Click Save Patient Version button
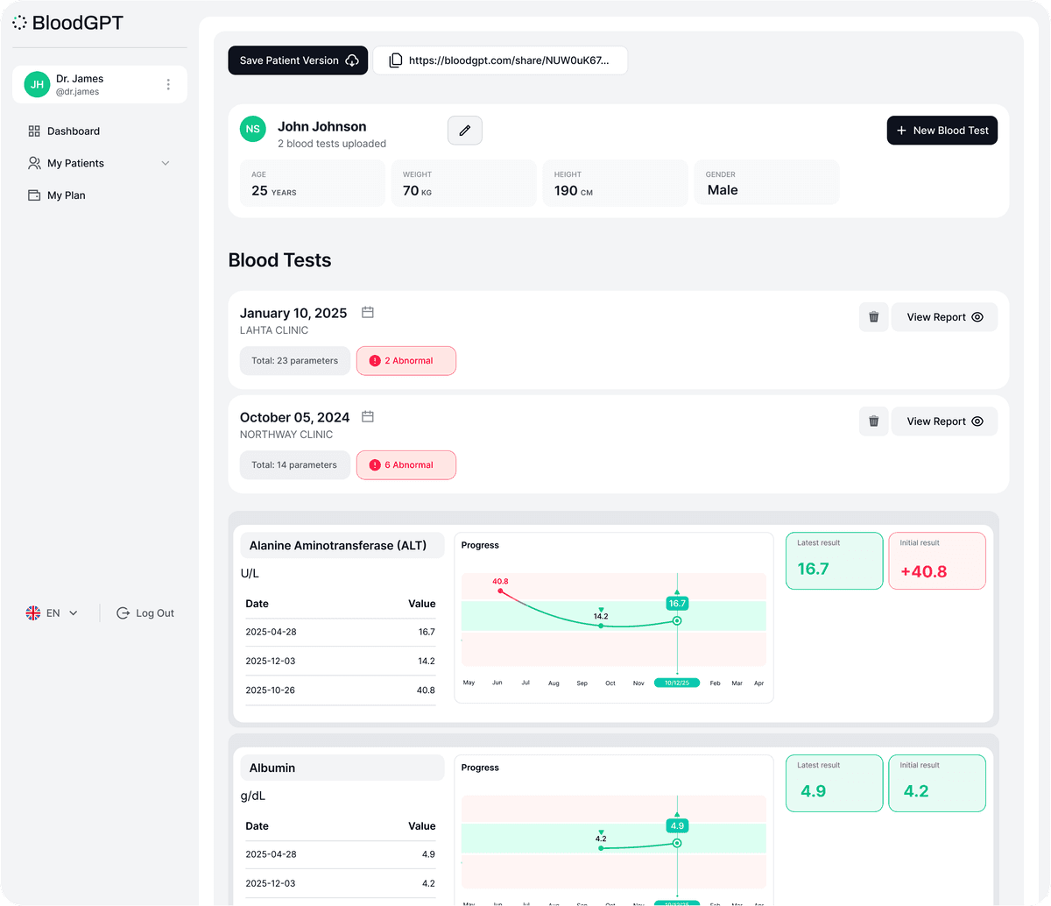1051x906 pixels. (298, 60)
